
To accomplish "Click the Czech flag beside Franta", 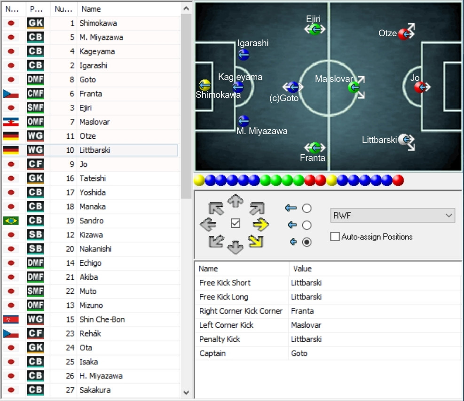I will coord(11,94).
